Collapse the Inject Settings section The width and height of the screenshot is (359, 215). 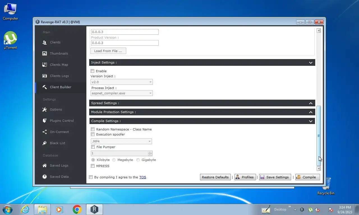(311, 62)
